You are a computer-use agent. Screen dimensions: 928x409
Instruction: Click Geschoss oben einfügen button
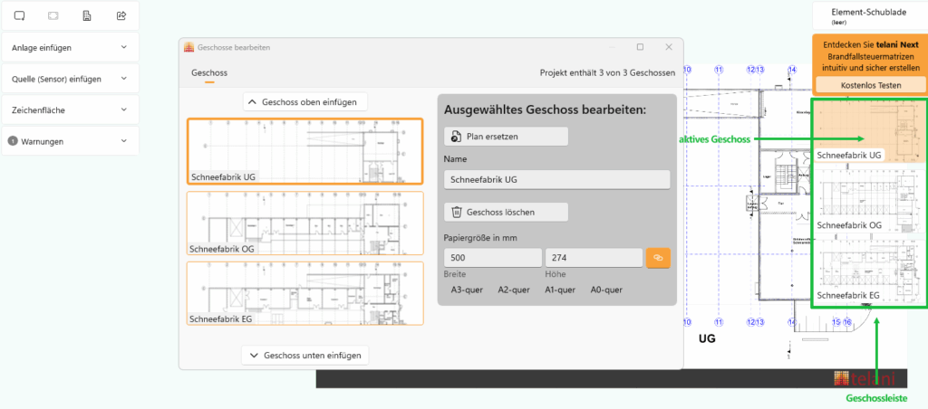(305, 102)
